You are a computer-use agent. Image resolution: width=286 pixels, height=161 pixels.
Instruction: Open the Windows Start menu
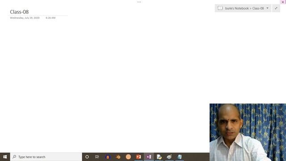(x=5, y=157)
